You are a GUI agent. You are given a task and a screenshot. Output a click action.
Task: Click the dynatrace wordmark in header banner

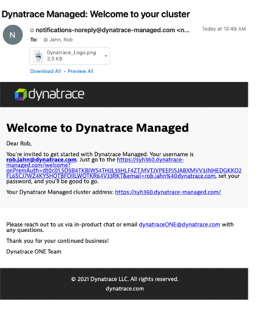(x=56, y=94)
